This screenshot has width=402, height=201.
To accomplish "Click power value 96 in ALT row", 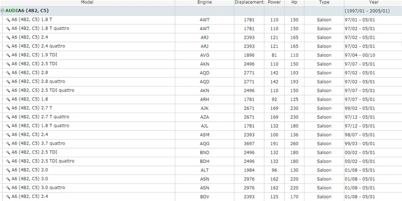I will tap(274, 170).
